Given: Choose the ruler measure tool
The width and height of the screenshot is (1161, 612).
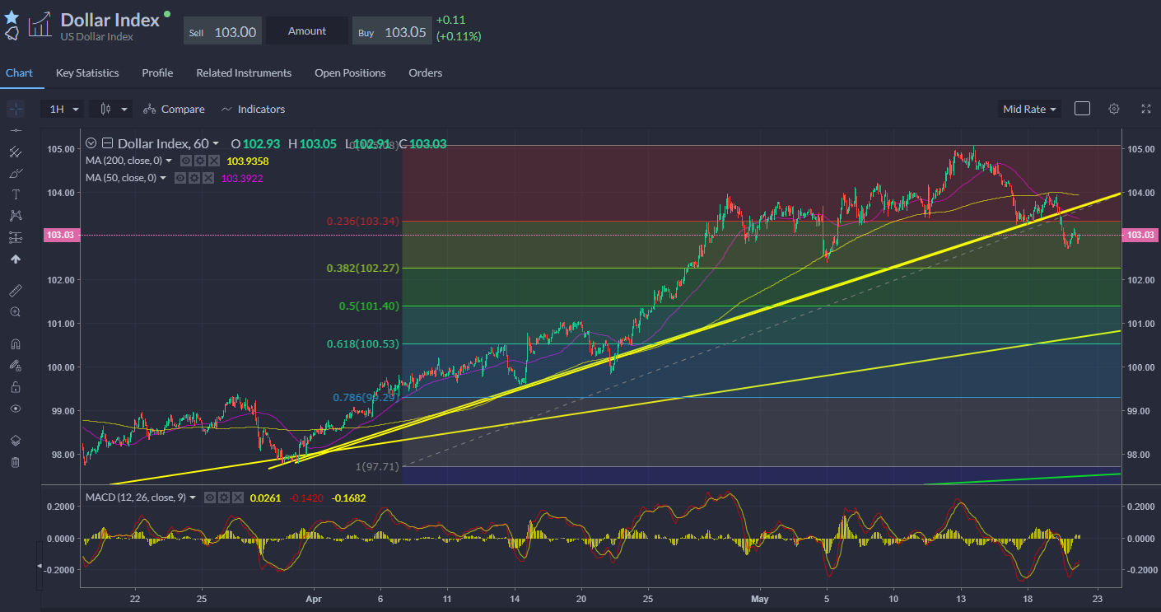Looking at the screenshot, I should point(15,291).
